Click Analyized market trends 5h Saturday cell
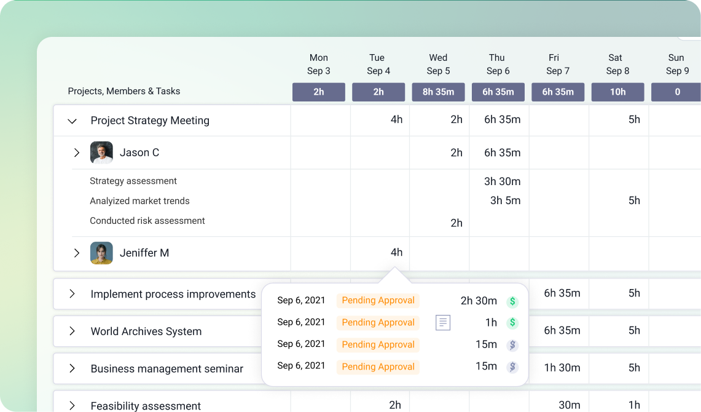The height and width of the screenshot is (412, 701). click(634, 200)
